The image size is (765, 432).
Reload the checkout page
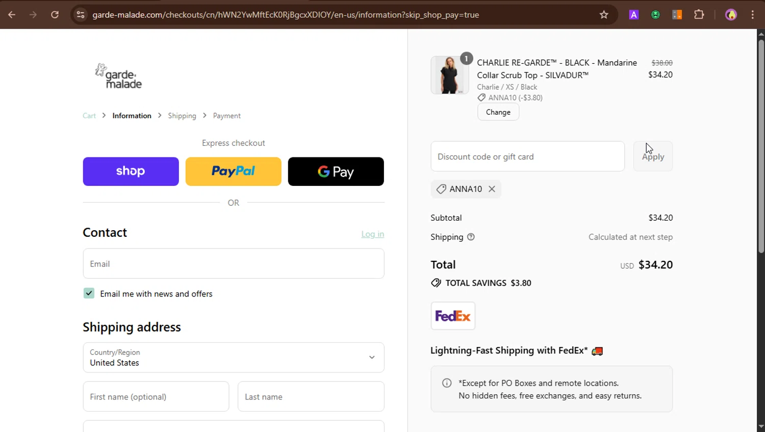click(x=55, y=15)
